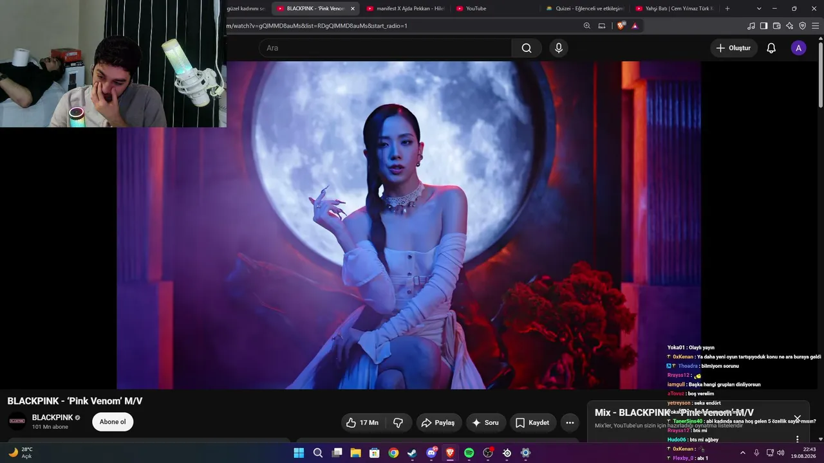Open Microsoft Store from taskbar
824x463 pixels.
(374, 453)
